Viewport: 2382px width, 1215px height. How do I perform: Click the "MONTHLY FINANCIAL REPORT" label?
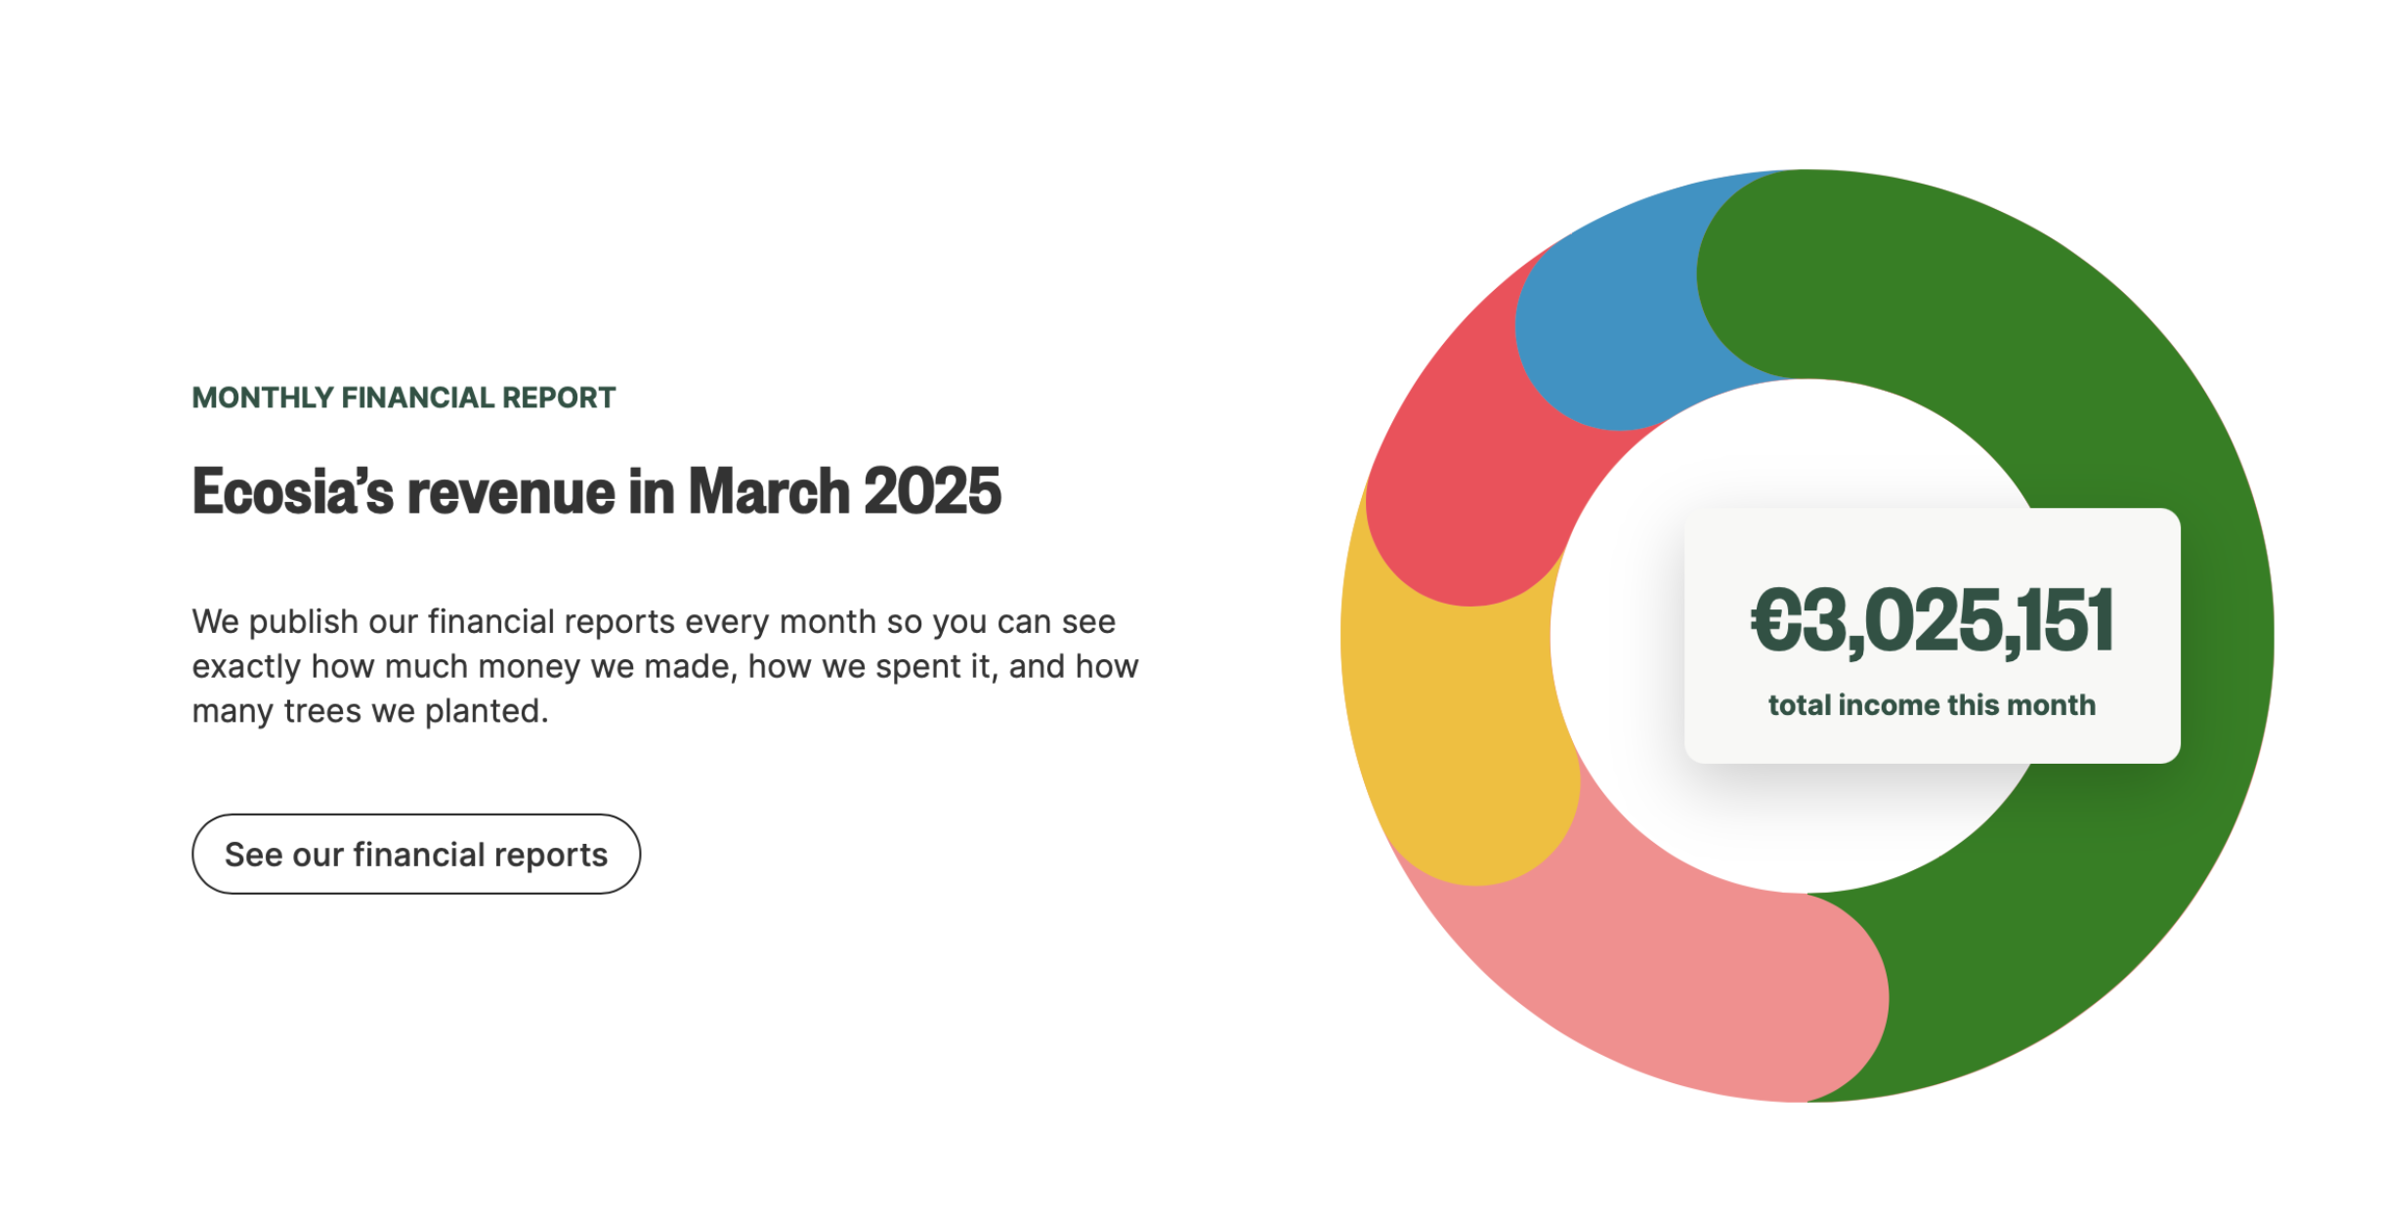404,398
